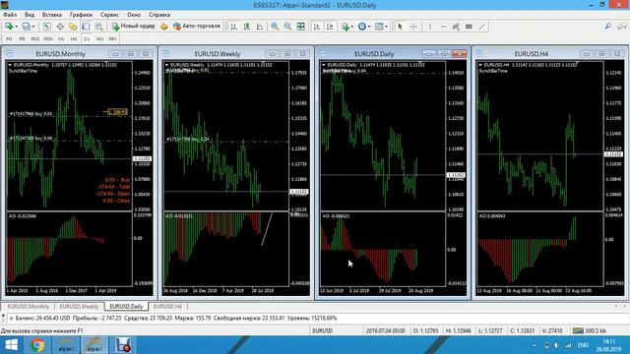Select the Vertical Line tool
630x354 pixels.
pyautogui.click(x=430, y=27)
